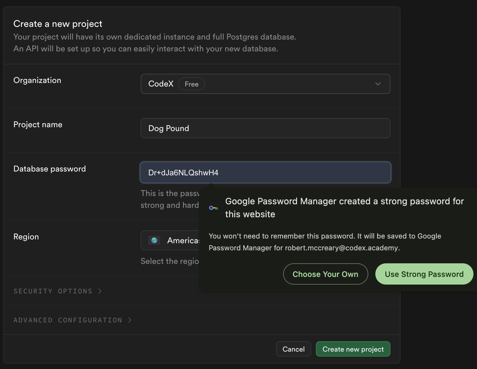The width and height of the screenshot is (477, 369).
Task: Open the Organization dropdown showing CodeX
Action: coord(265,84)
